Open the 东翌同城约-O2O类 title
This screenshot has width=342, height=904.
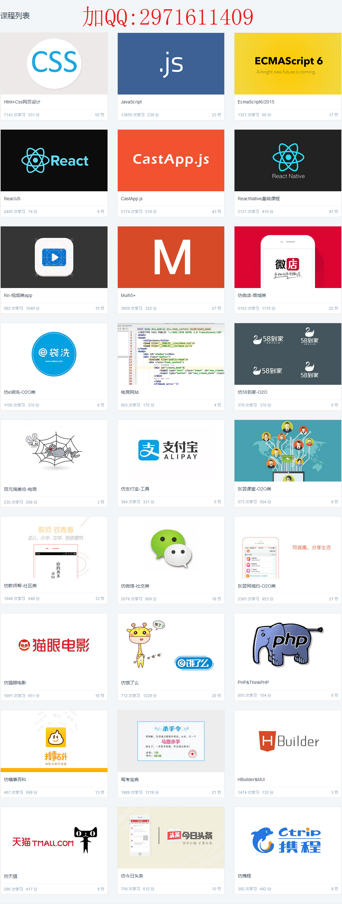pos(257,586)
